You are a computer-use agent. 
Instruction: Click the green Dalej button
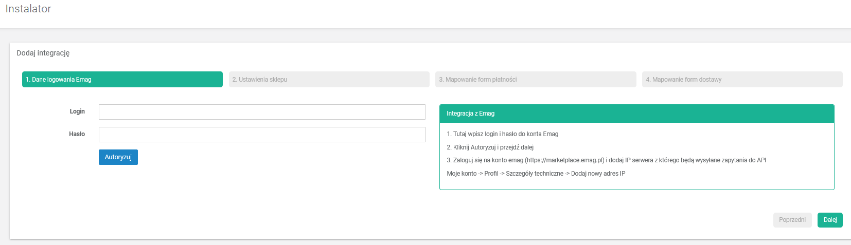tap(829, 220)
